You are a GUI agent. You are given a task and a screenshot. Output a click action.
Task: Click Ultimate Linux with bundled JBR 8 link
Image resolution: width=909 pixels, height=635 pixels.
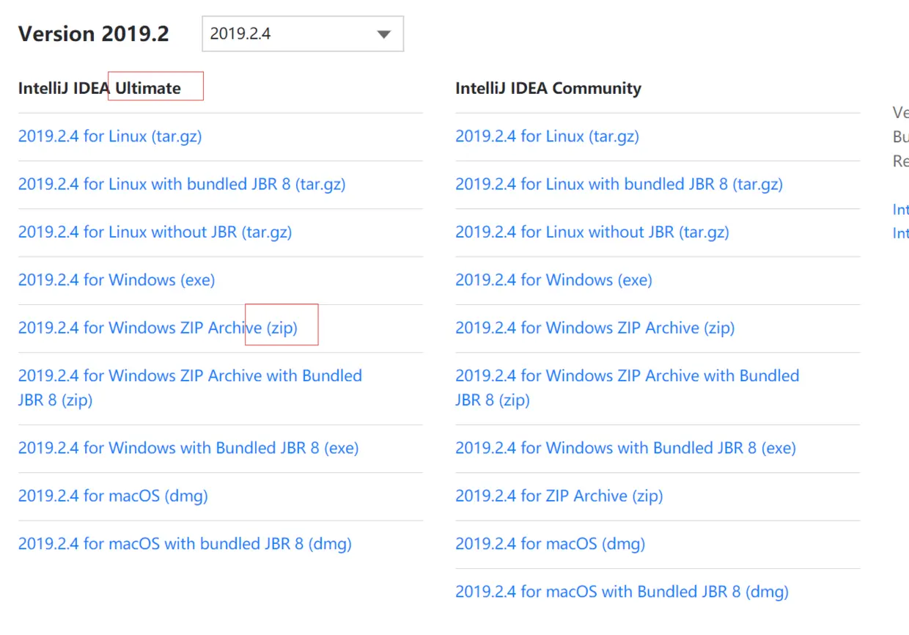point(182,184)
